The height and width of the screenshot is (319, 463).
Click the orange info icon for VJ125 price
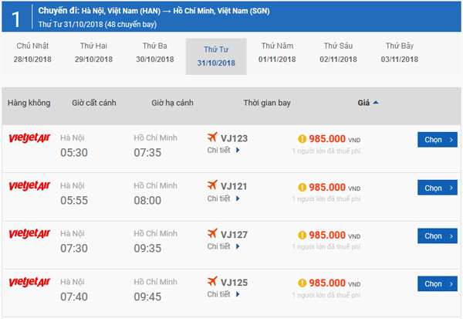302,283
